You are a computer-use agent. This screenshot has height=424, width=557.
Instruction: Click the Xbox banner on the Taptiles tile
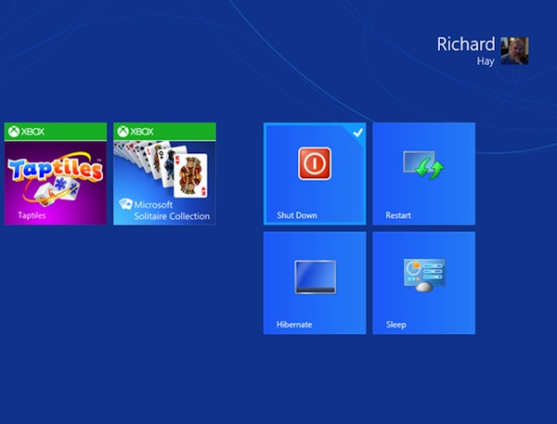pos(56,132)
